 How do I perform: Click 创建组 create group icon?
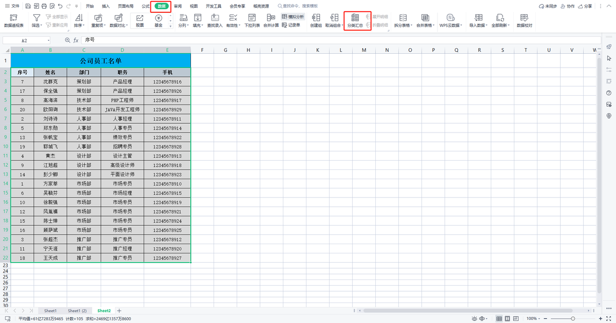point(316,18)
